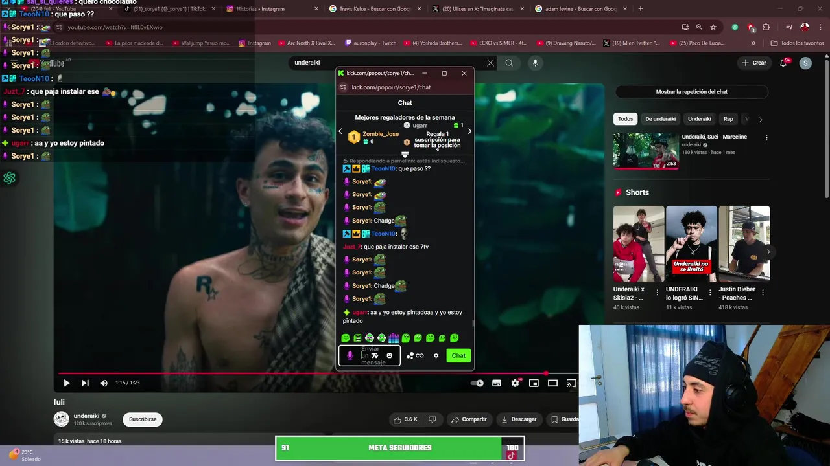The image size is (830, 466).
Task: Switch to theater mode
Action: point(552,383)
